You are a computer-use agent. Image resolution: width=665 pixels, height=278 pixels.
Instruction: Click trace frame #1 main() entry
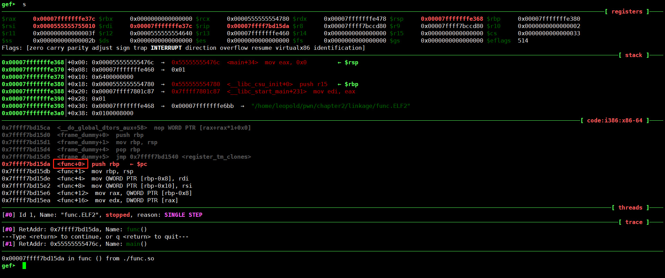(74, 244)
